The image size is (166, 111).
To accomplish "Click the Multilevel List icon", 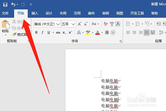I will point(147,24).
